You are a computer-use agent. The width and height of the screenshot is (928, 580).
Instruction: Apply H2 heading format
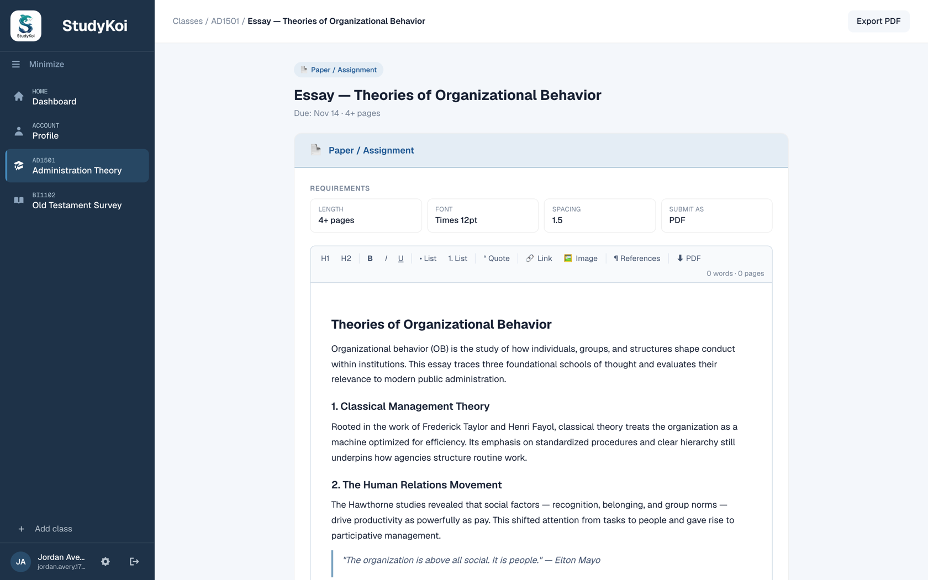point(346,259)
